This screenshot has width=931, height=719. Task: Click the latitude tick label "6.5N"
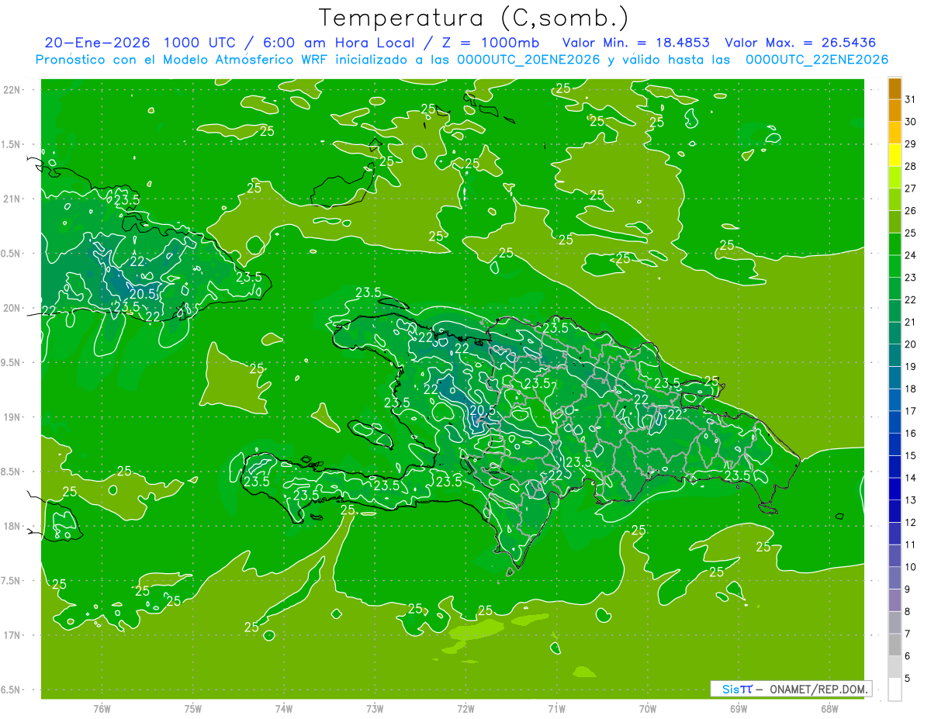[x=12, y=690]
